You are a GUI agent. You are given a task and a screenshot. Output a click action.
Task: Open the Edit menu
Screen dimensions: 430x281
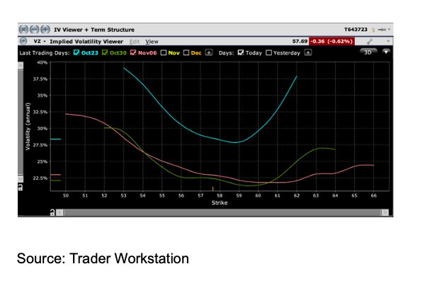pos(135,42)
